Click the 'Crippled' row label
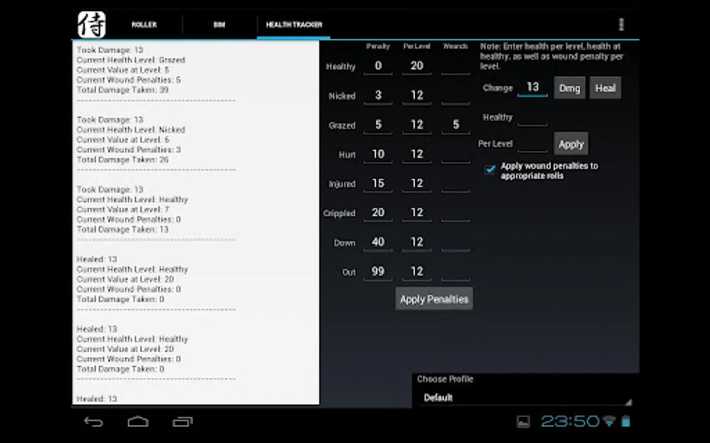 tap(339, 213)
